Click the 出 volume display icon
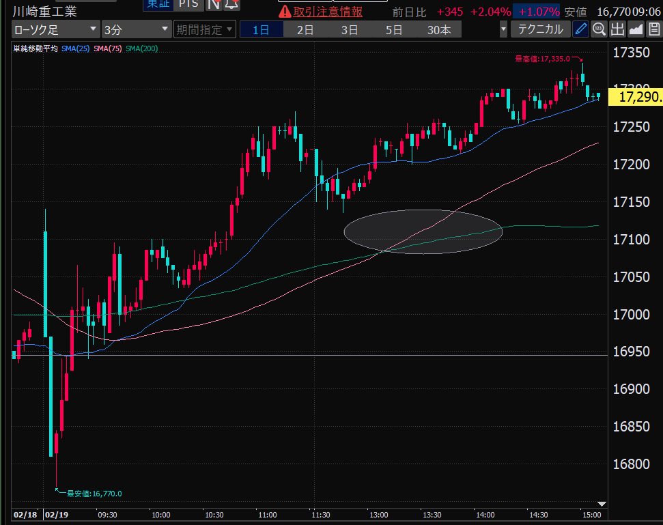 tap(617, 29)
